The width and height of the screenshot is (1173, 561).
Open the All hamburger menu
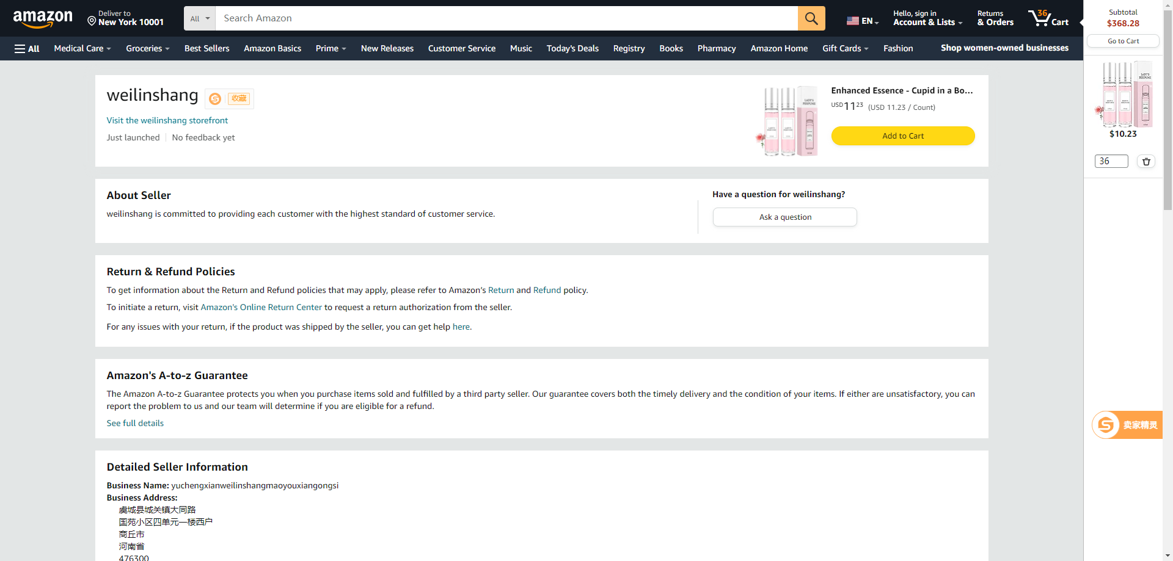click(x=27, y=49)
